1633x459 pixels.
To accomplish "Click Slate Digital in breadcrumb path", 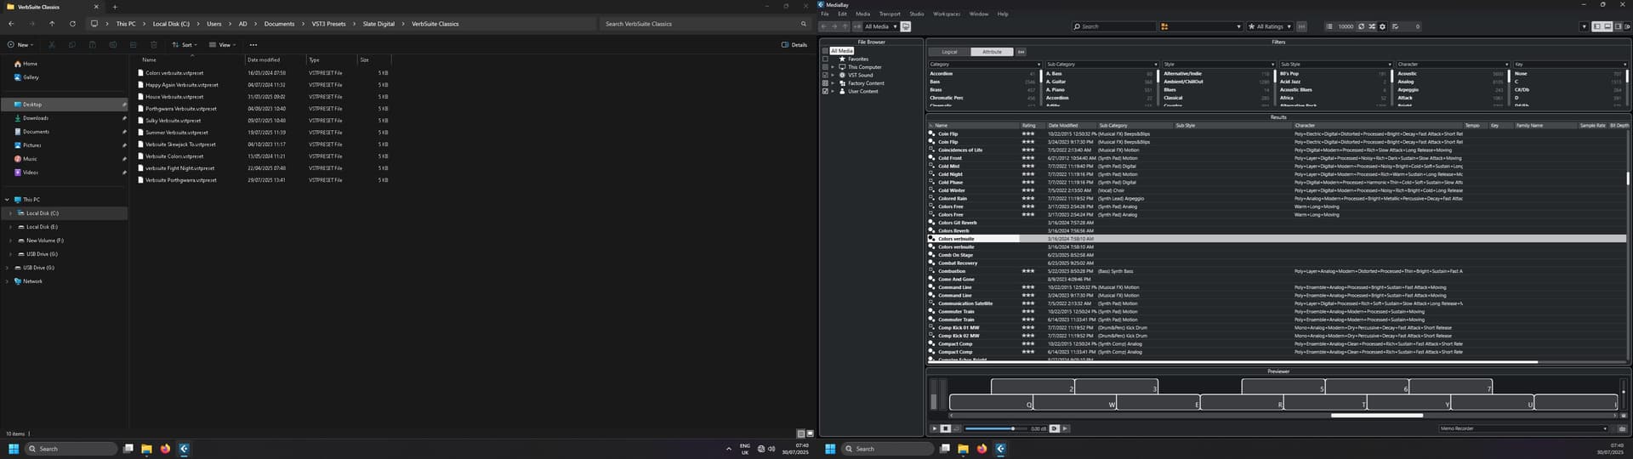I will [x=378, y=24].
